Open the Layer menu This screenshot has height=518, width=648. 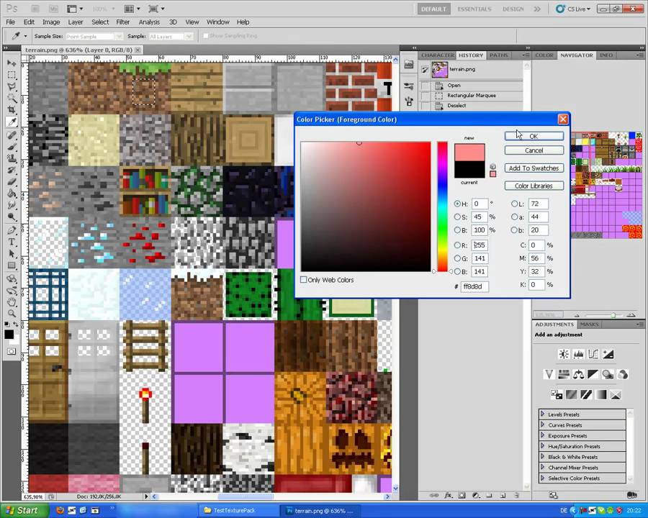click(75, 22)
